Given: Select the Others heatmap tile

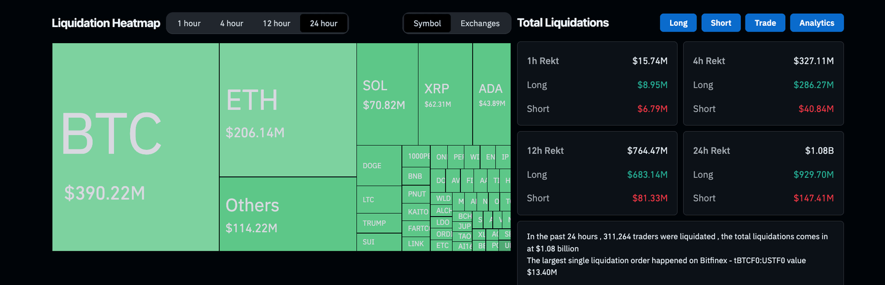Looking at the screenshot, I should coord(288,214).
